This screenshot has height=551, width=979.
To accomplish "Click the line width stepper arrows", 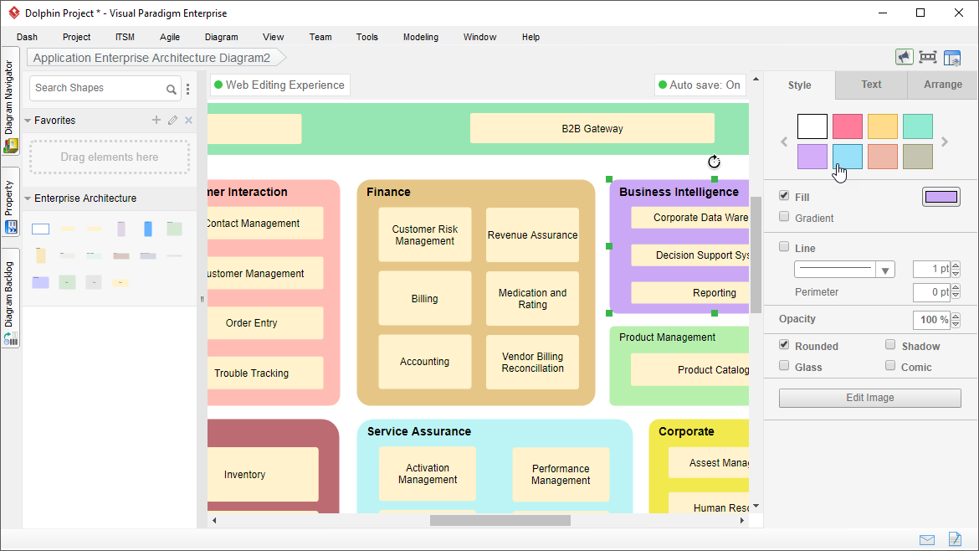I will (x=956, y=270).
